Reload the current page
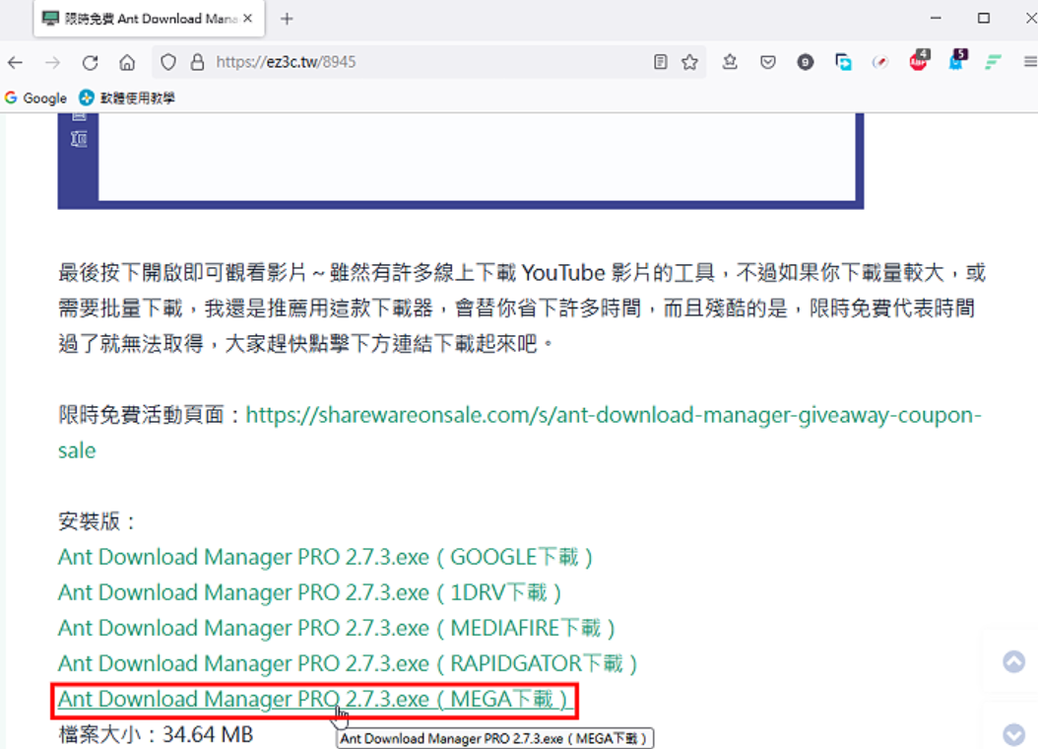This screenshot has width=1038, height=749. [90, 62]
